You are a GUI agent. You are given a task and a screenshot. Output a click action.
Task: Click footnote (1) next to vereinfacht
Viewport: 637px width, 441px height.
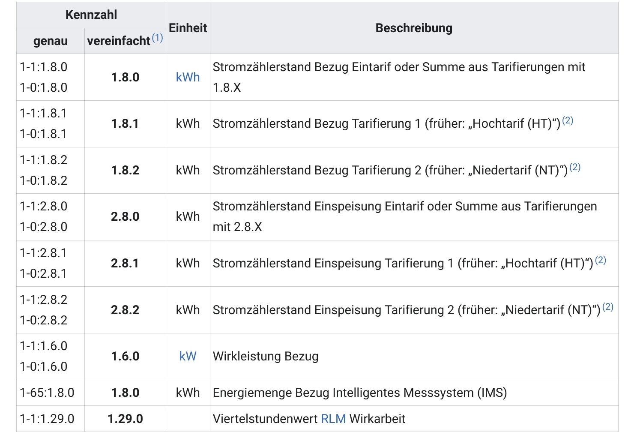(157, 38)
